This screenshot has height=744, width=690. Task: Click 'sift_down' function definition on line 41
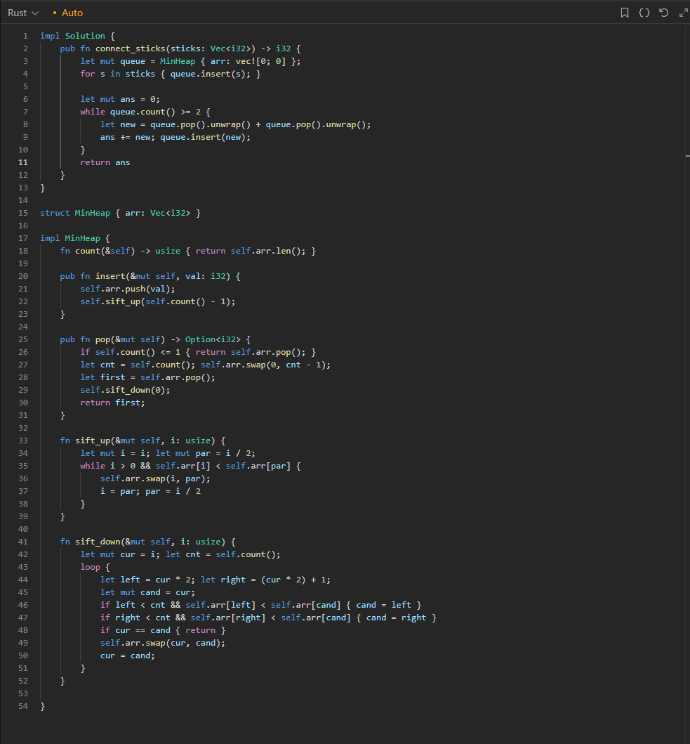tap(98, 542)
